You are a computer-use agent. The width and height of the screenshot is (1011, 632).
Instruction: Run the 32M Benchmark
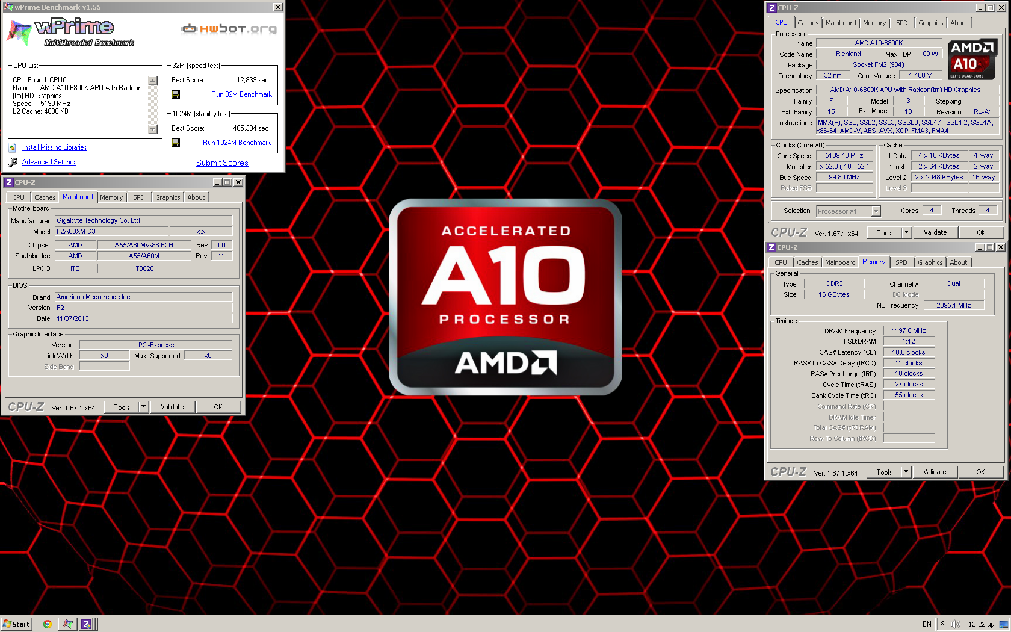click(241, 94)
